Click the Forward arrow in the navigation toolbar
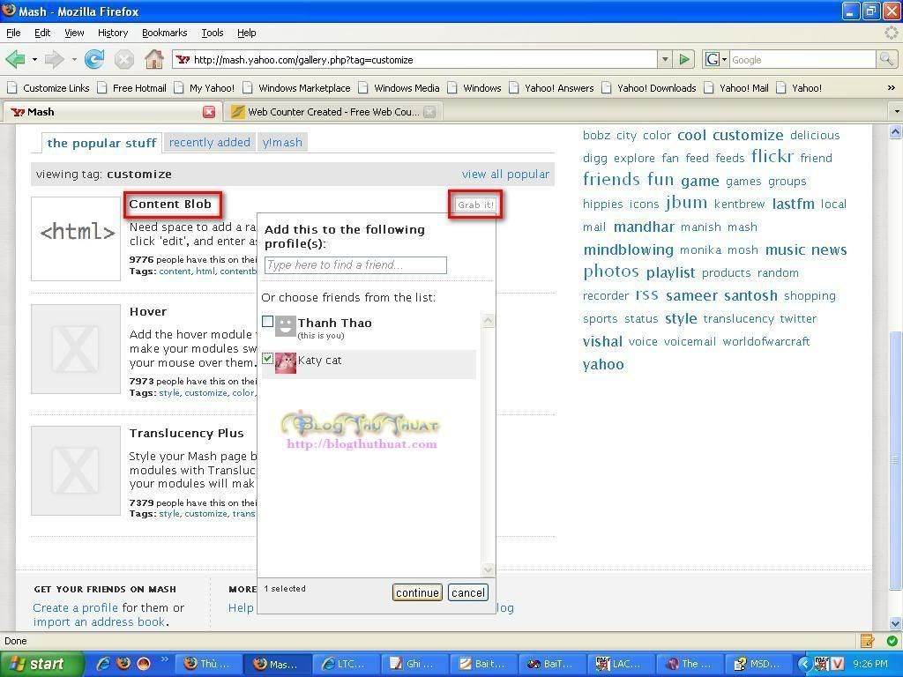This screenshot has height=677, width=903. (x=54, y=59)
